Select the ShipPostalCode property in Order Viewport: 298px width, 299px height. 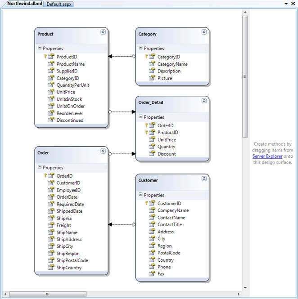pyautogui.click(x=72, y=260)
